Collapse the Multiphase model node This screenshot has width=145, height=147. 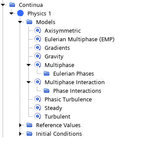point(29,65)
